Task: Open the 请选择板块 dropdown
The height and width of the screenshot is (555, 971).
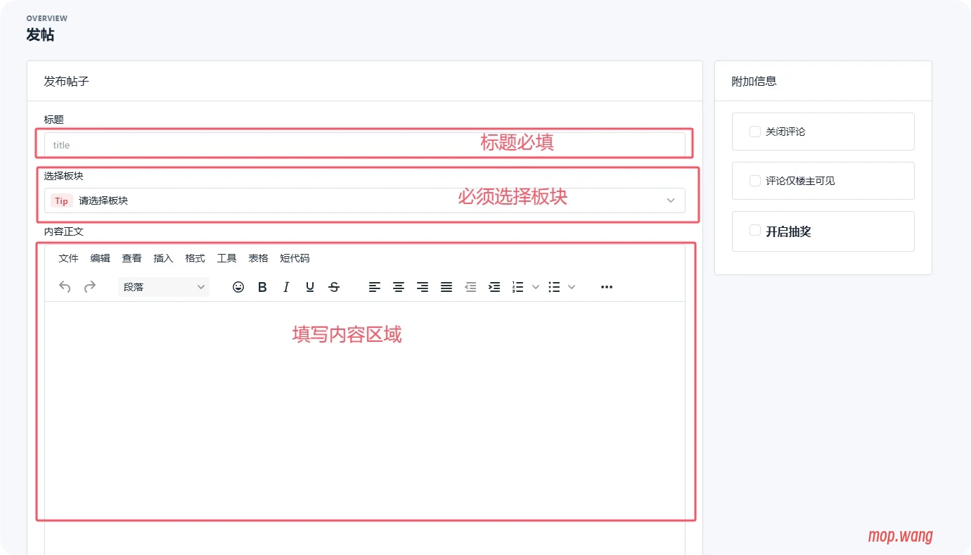Action: 364,200
